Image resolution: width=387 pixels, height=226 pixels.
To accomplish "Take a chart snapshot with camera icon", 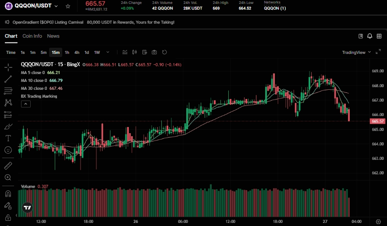I will [154, 53].
